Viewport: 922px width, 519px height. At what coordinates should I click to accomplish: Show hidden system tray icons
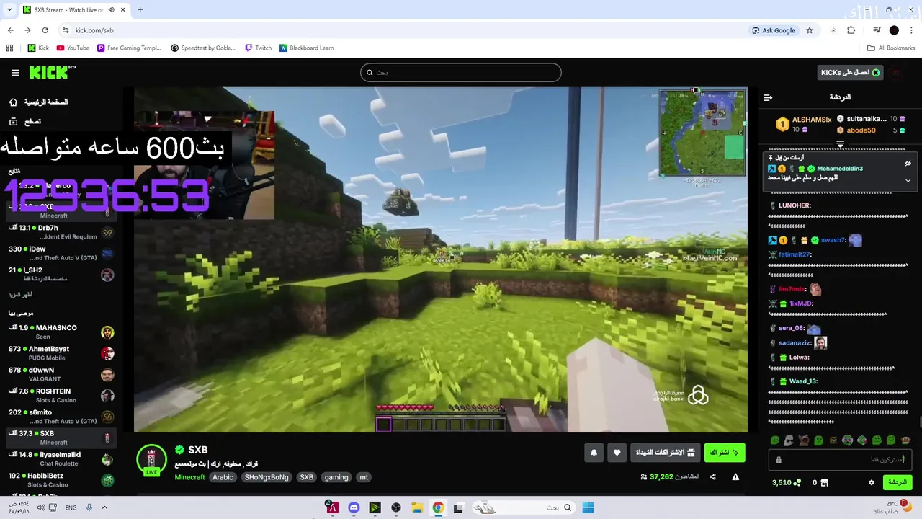(104, 507)
